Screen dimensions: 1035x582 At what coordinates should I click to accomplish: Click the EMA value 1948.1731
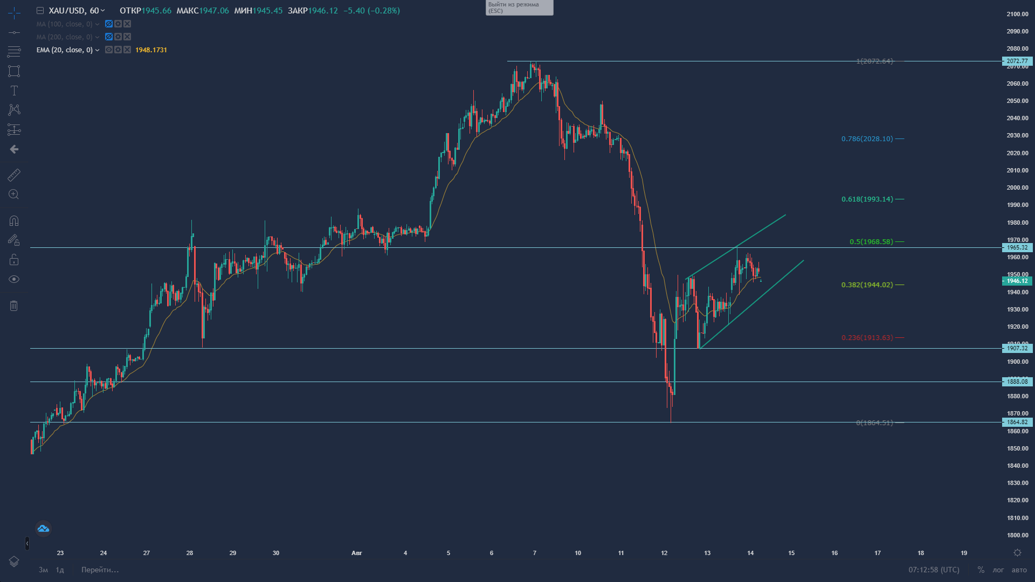click(151, 50)
